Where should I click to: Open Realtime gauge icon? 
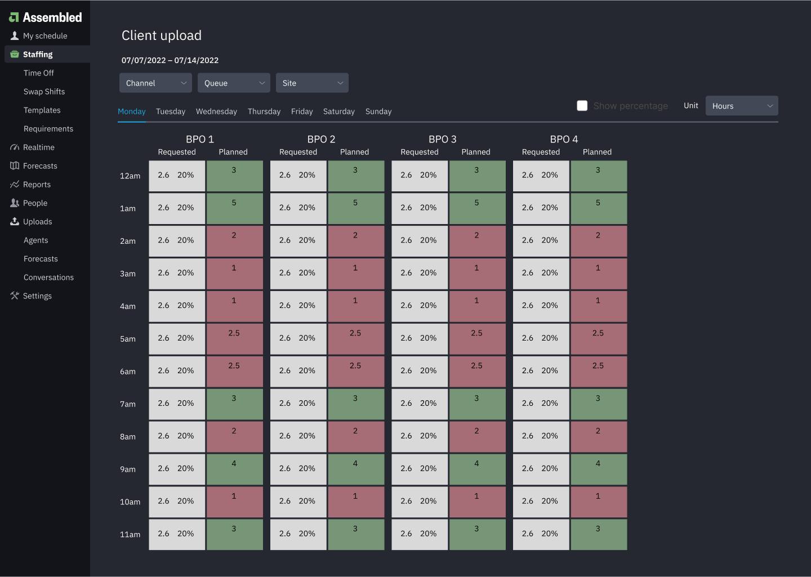click(x=15, y=147)
